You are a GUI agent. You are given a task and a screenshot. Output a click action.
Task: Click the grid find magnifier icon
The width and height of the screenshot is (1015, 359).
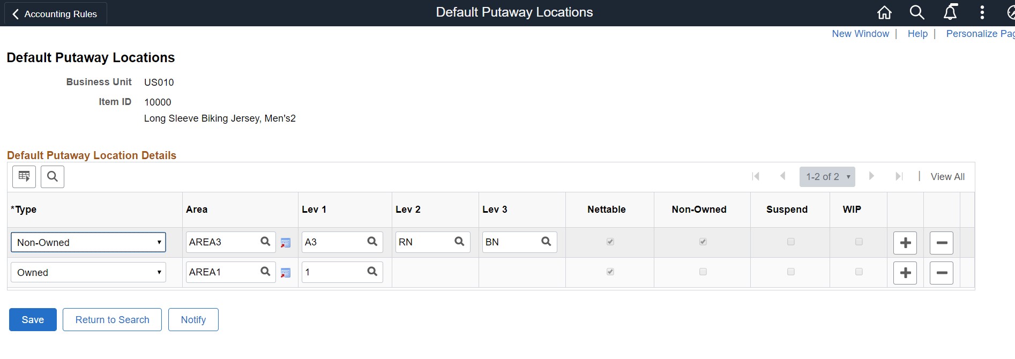pos(53,176)
